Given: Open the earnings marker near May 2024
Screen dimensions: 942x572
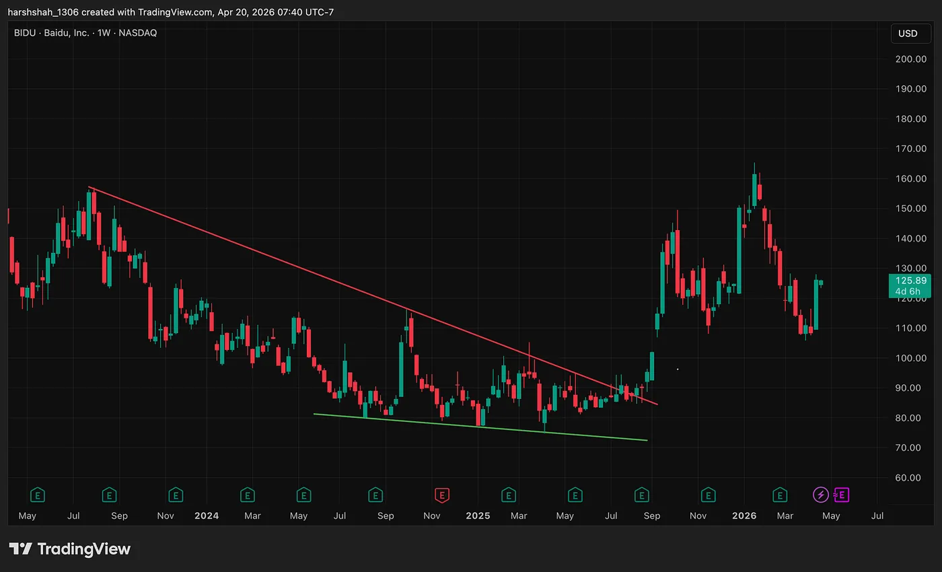Looking at the screenshot, I should [303, 495].
